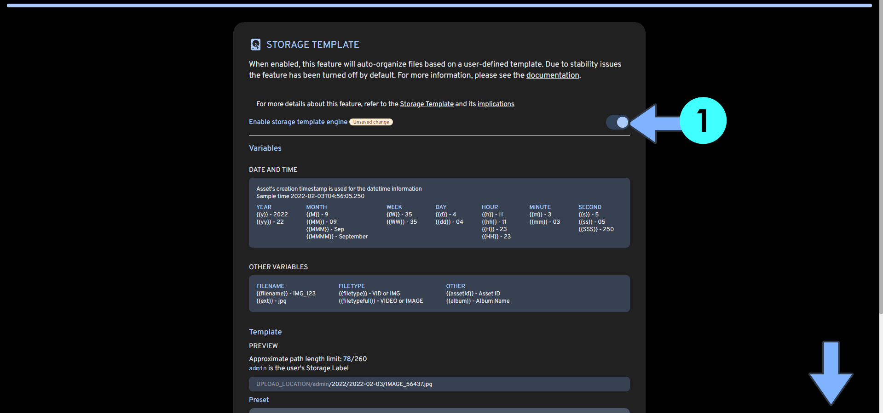This screenshot has width=883, height=413.
Task: Select the {{filename}} - IMG_123 variable
Action: 286,294
